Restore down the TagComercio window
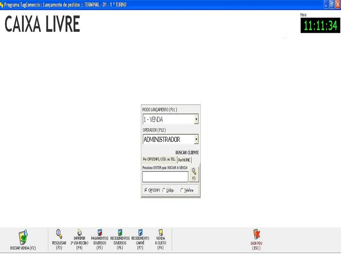The image size is (341, 254). point(332,4)
